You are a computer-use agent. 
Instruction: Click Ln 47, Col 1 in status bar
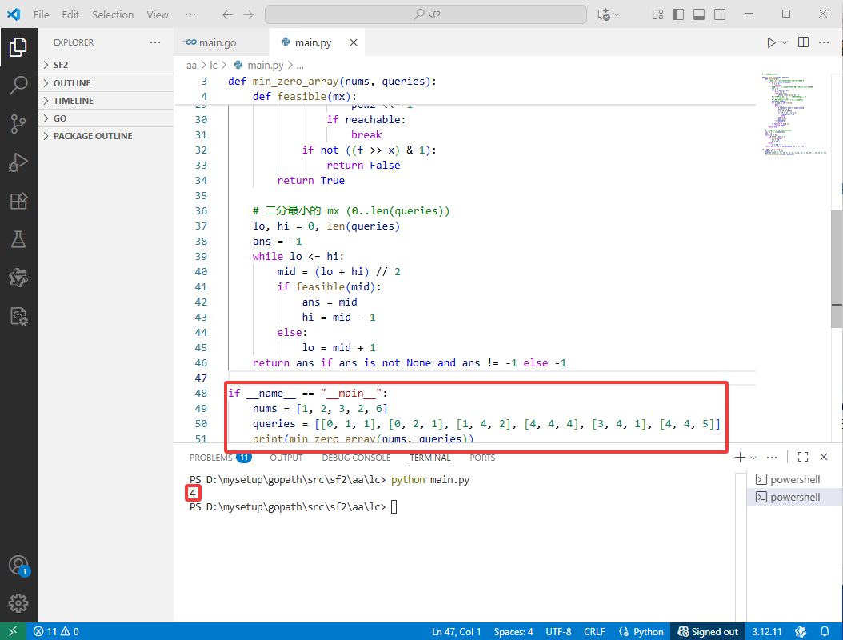(457, 631)
